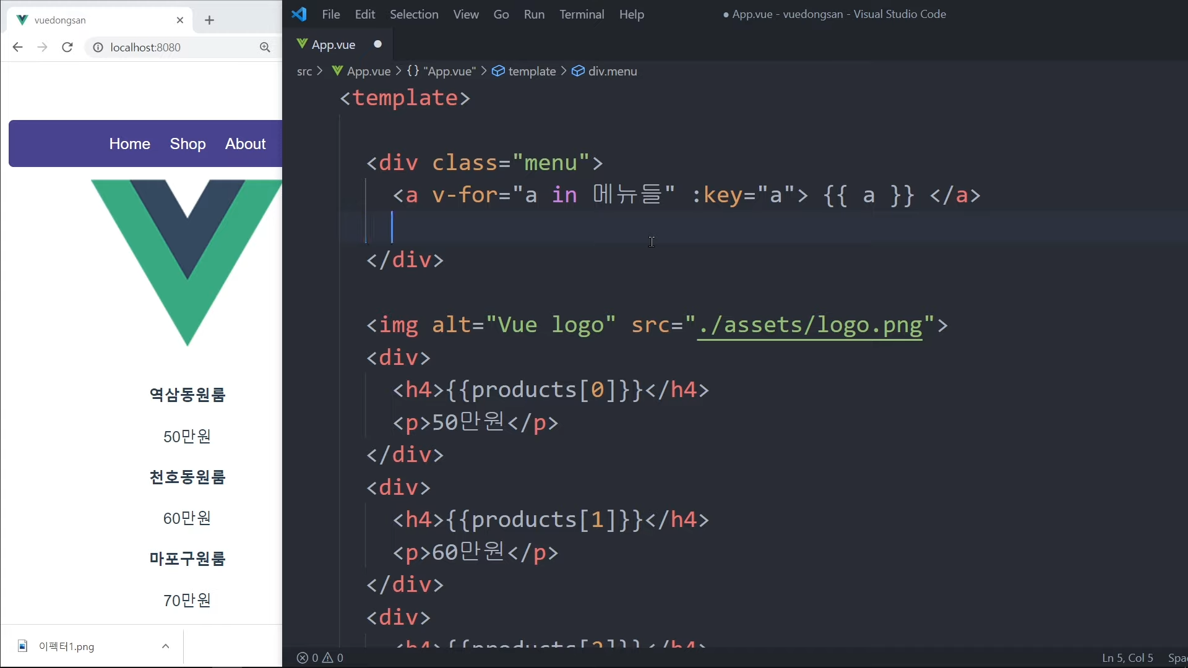
Task: Click the zoom magnifier icon in address bar
Action: [265, 47]
